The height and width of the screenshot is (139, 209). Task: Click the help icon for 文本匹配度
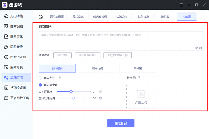(x=100, y=92)
